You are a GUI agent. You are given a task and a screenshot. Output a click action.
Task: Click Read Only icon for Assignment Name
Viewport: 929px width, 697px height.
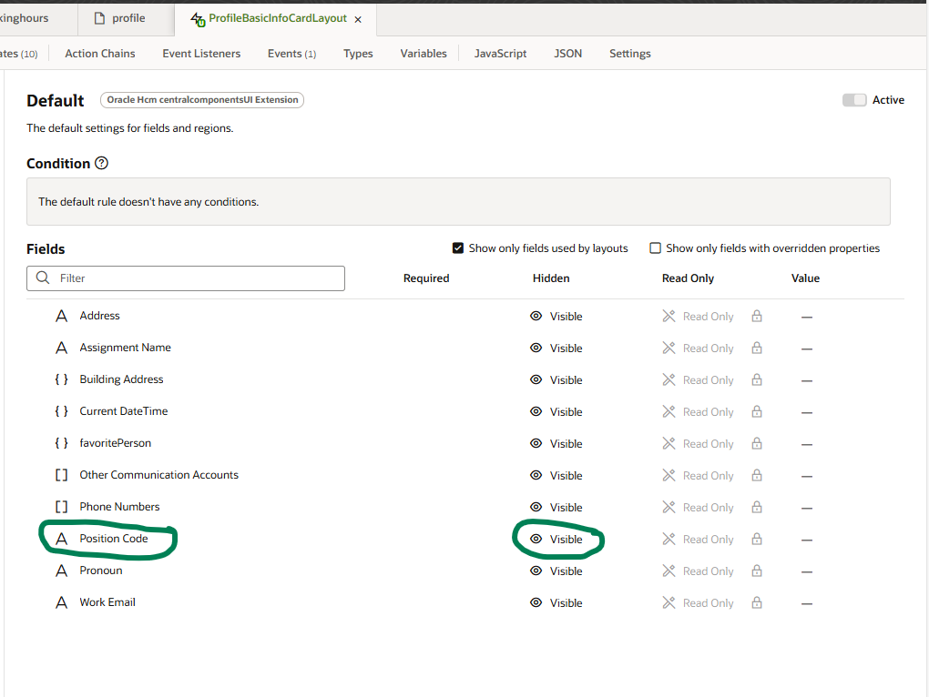coord(669,348)
